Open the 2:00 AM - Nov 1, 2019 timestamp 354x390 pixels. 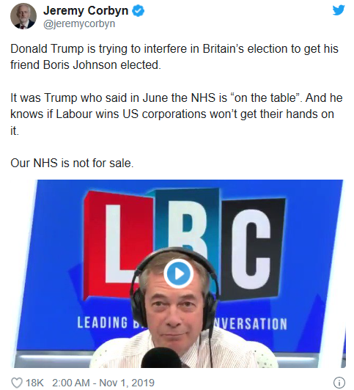coord(103,383)
